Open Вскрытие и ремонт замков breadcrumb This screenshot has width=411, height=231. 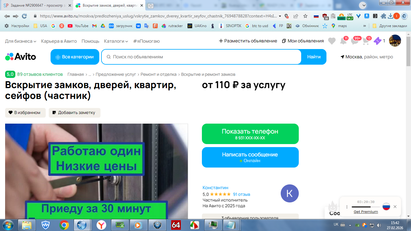pyautogui.click(x=208, y=74)
